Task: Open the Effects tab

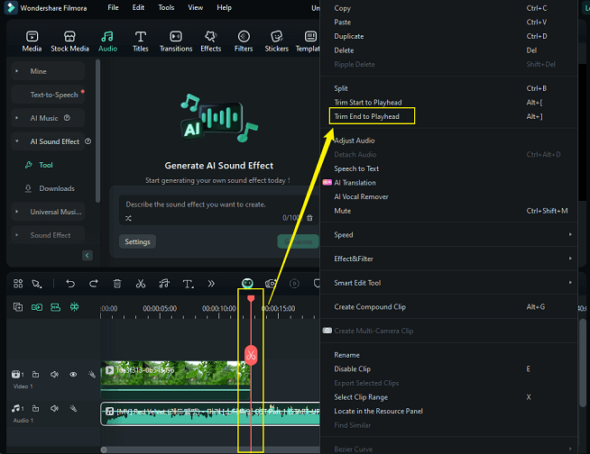Action: coord(211,41)
